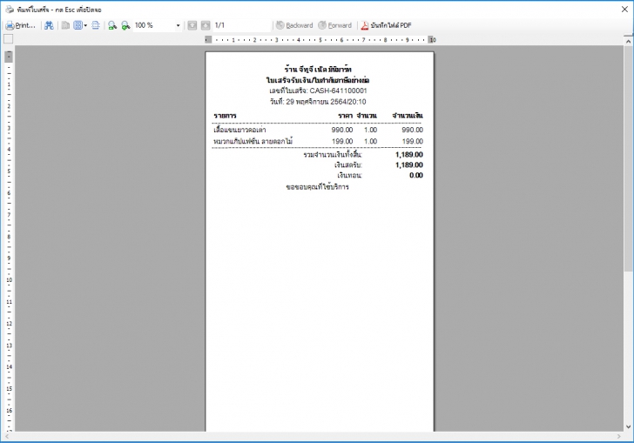Click the 990.00 price value
634x443 pixels.
pyautogui.click(x=342, y=131)
